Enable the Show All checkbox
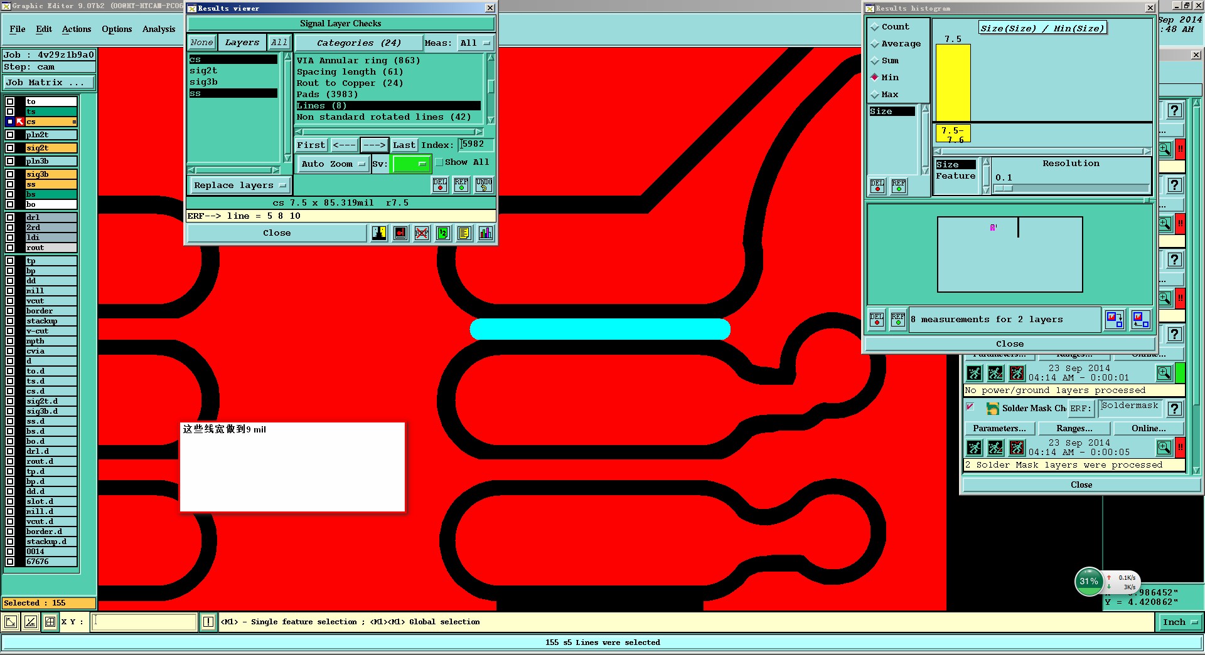 coord(439,162)
